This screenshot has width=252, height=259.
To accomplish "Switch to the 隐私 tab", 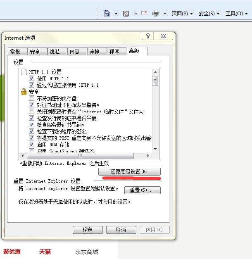I will click(57, 52).
